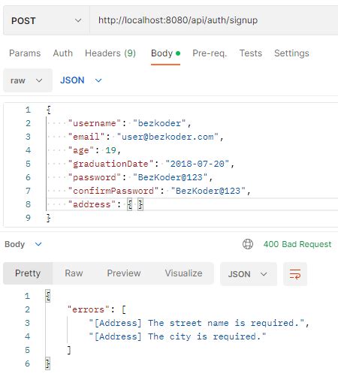Open the Settings tab
This screenshot has height=383, width=338.
pyautogui.click(x=291, y=53)
